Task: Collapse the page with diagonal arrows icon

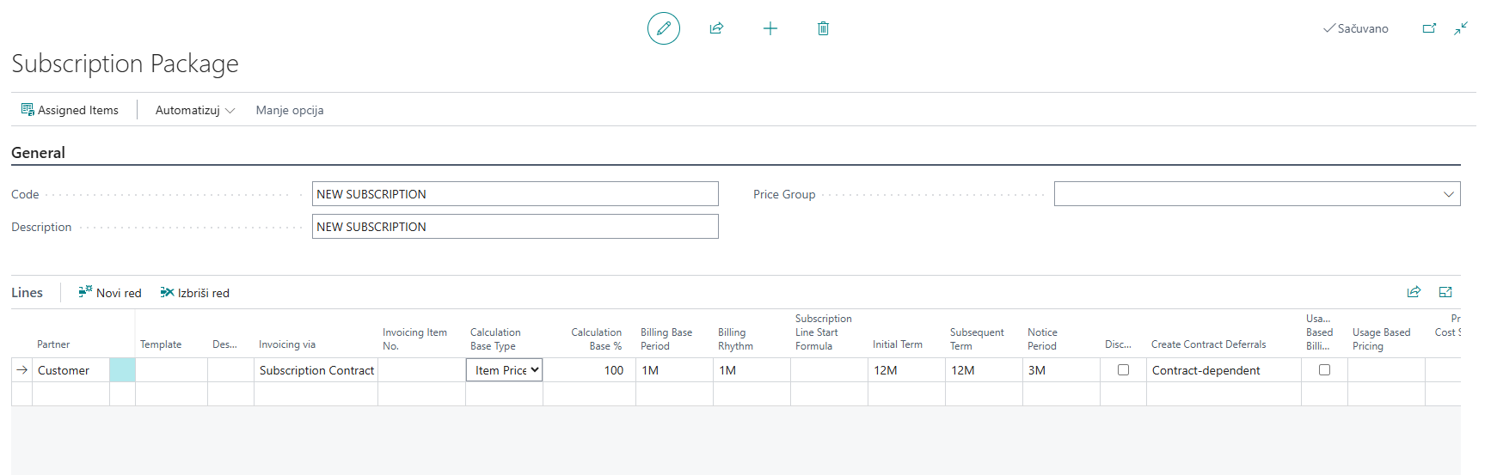Action: (x=1461, y=28)
